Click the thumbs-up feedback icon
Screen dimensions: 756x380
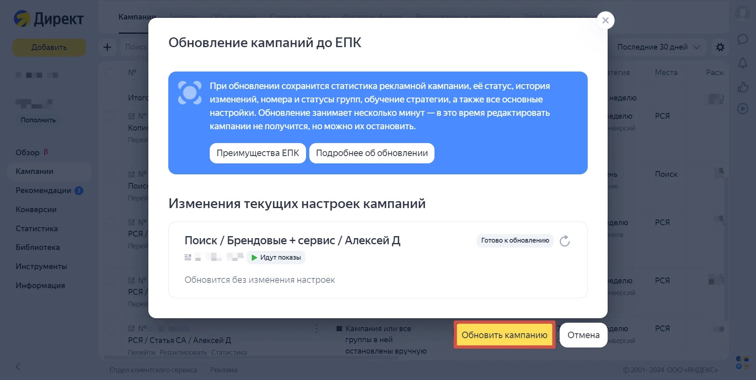click(743, 87)
